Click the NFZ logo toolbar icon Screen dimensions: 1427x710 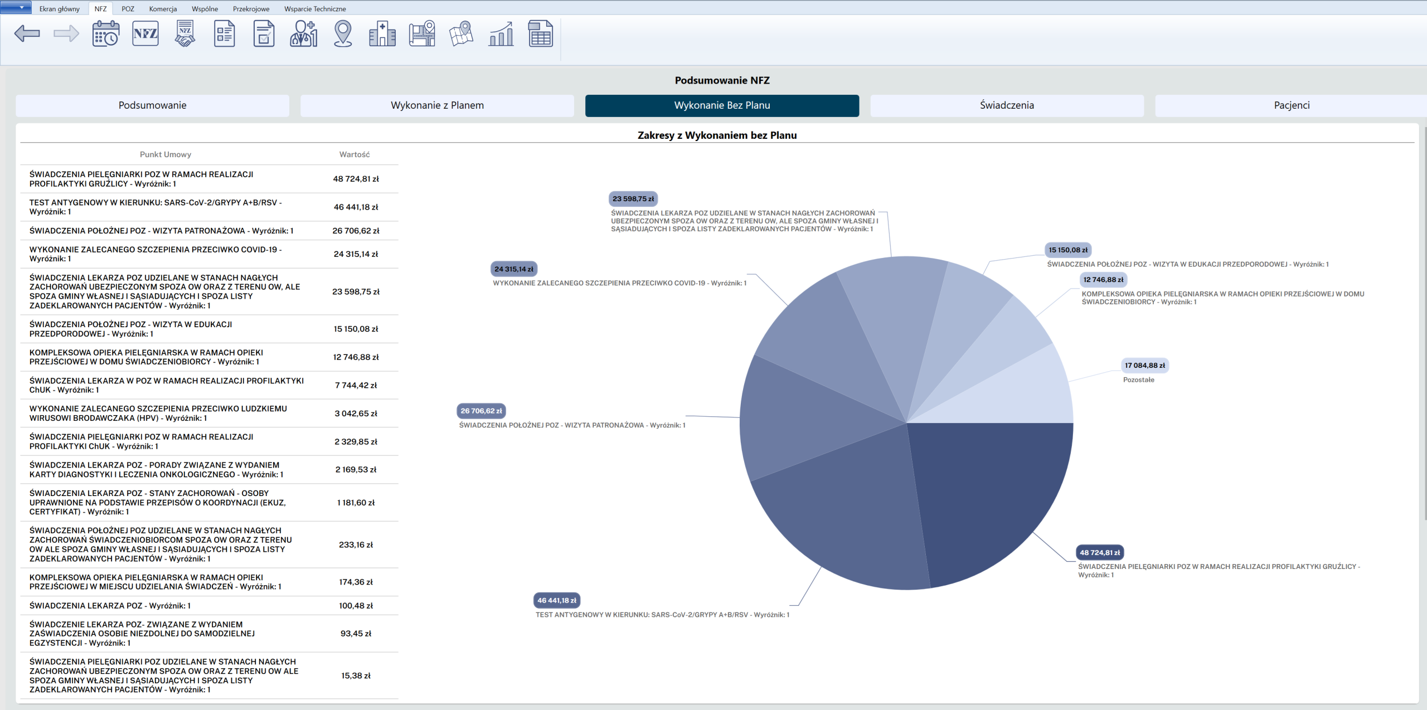pos(145,33)
